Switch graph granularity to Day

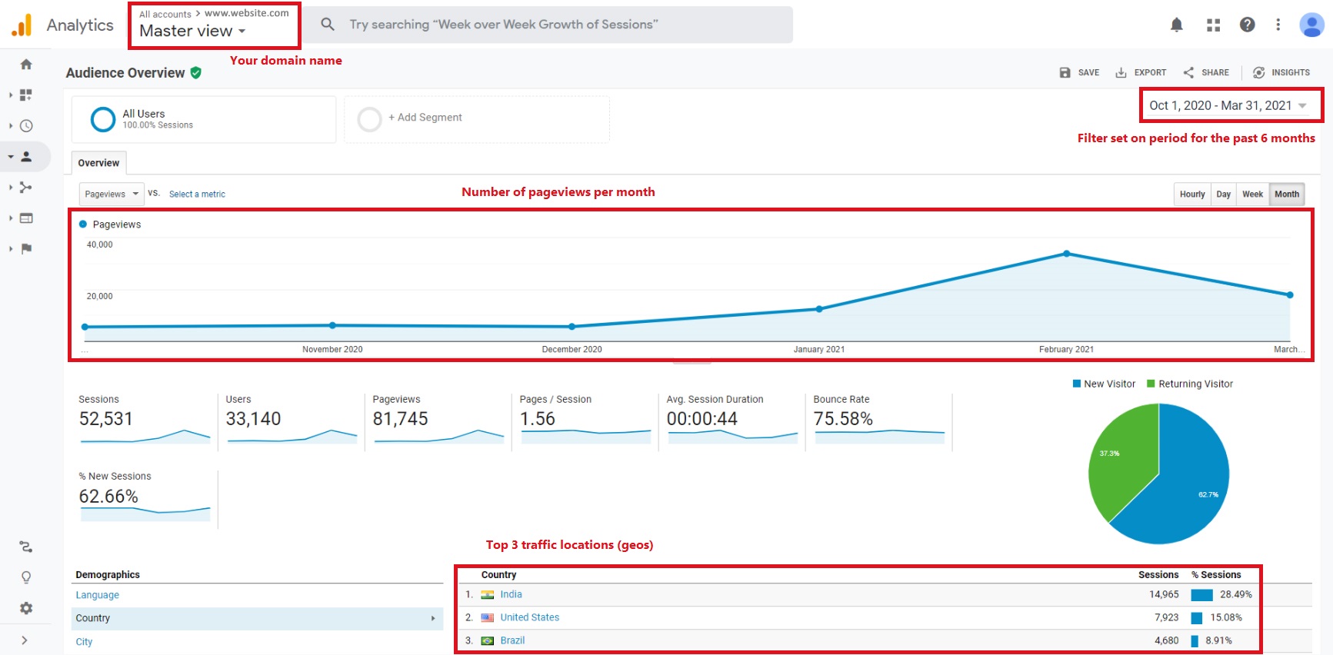click(x=1223, y=195)
